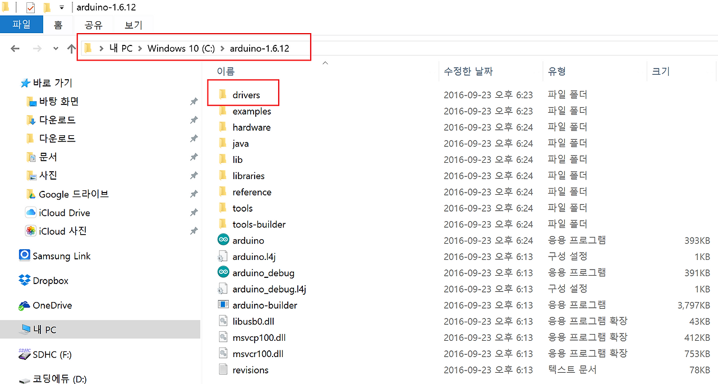The width and height of the screenshot is (718, 384).
Task: Click the arduino_debug.l4j config file icon
Action: point(223,289)
